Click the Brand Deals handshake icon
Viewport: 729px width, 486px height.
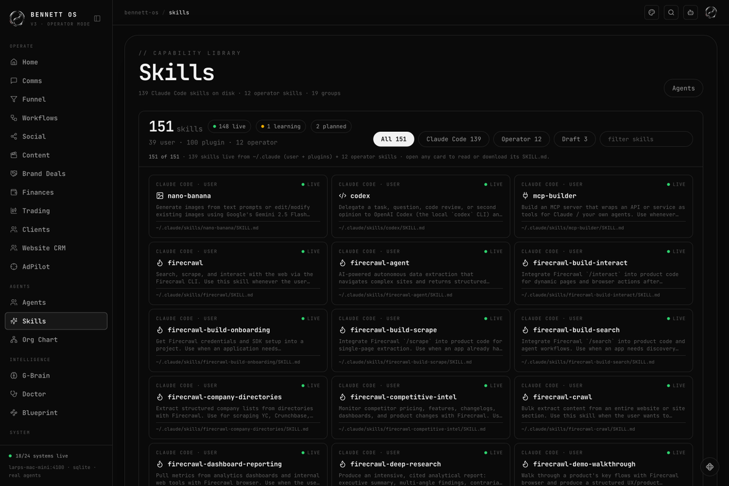point(14,174)
